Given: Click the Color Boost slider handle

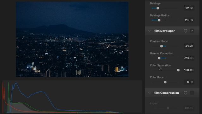Looking at the screenshot, I should click(x=165, y=82).
